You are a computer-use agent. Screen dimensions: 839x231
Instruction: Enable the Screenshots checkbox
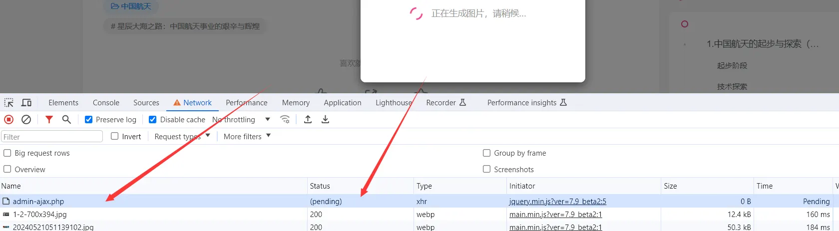tap(486, 169)
